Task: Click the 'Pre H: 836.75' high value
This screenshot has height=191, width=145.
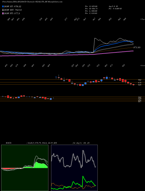Action: 91,9
